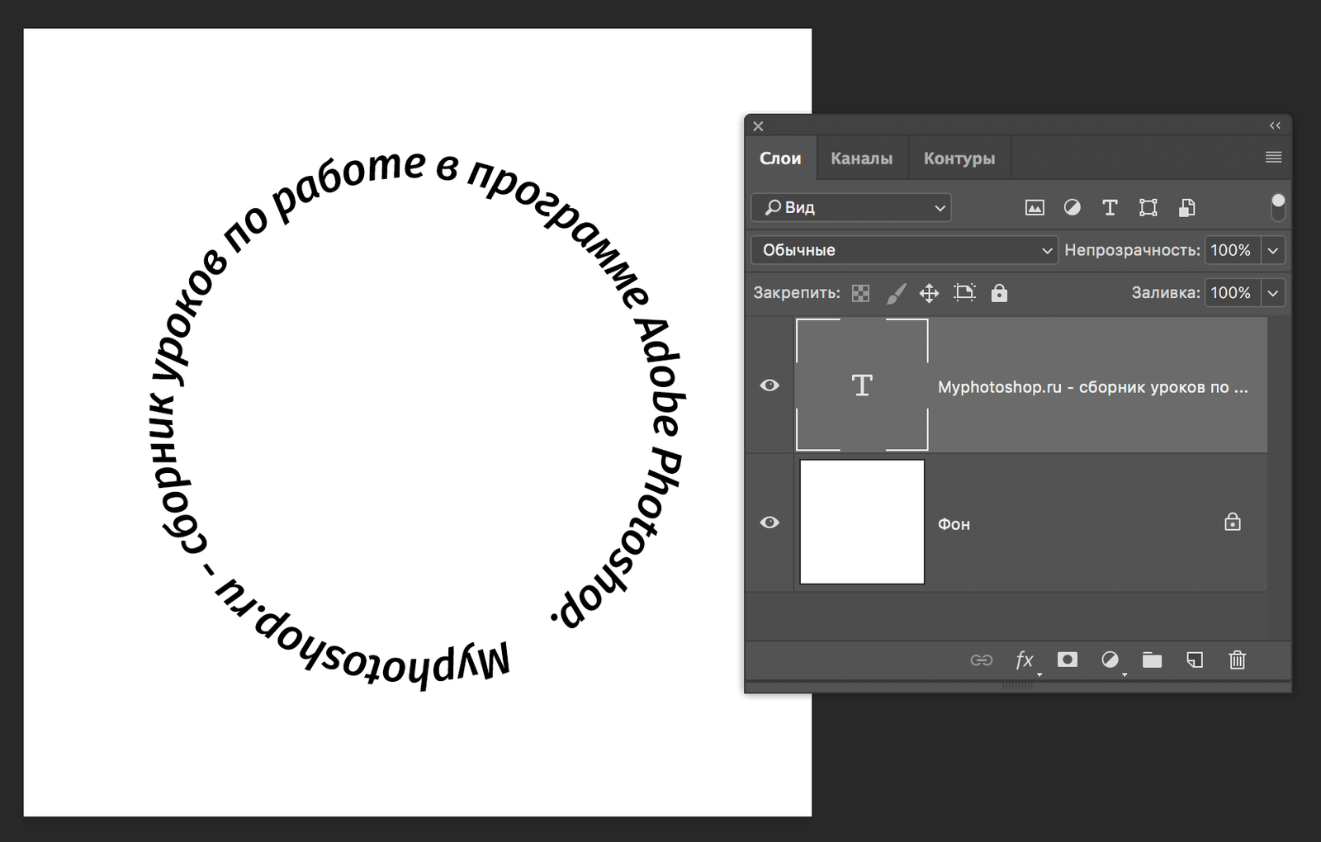The height and width of the screenshot is (842, 1321).
Task: Open the Вид filter type dropdown
Action: (x=851, y=207)
